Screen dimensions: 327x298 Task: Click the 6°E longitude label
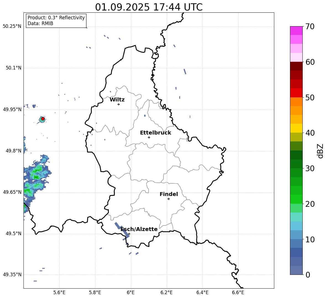point(131,292)
